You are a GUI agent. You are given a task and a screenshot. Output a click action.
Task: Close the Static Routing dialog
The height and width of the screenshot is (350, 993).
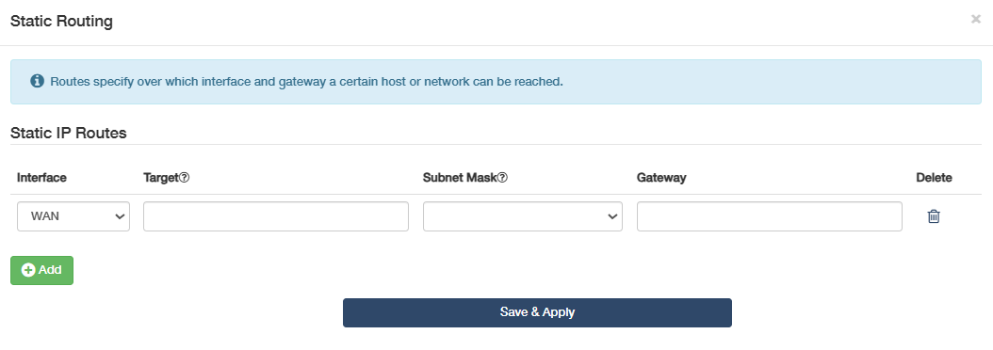pos(976,19)
